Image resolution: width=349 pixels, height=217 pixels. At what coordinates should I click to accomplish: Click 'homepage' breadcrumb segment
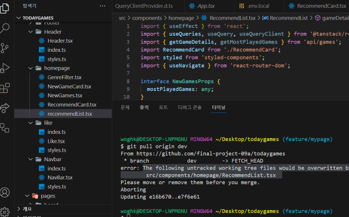tap(181, 18)
